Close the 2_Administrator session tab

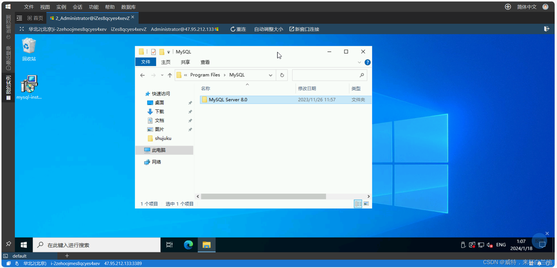tap(133, 17)
